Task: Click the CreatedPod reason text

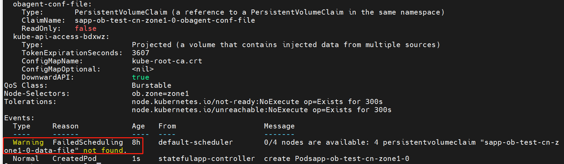Action: tap(74, 159)
